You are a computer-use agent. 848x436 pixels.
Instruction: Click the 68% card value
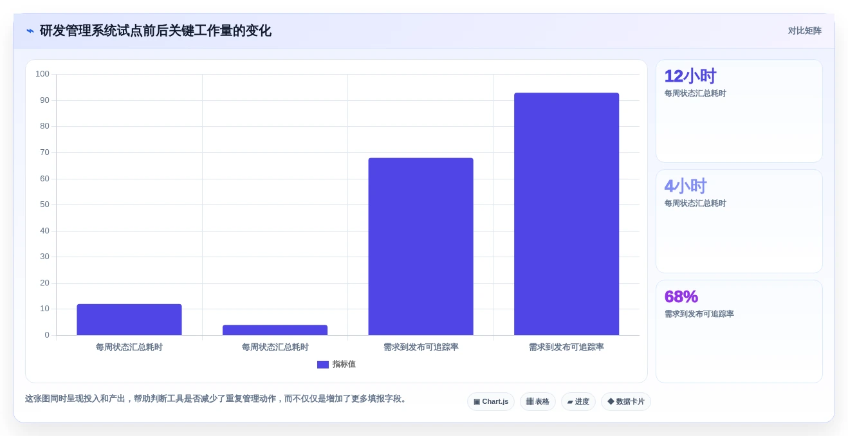(x=681, y=297)
